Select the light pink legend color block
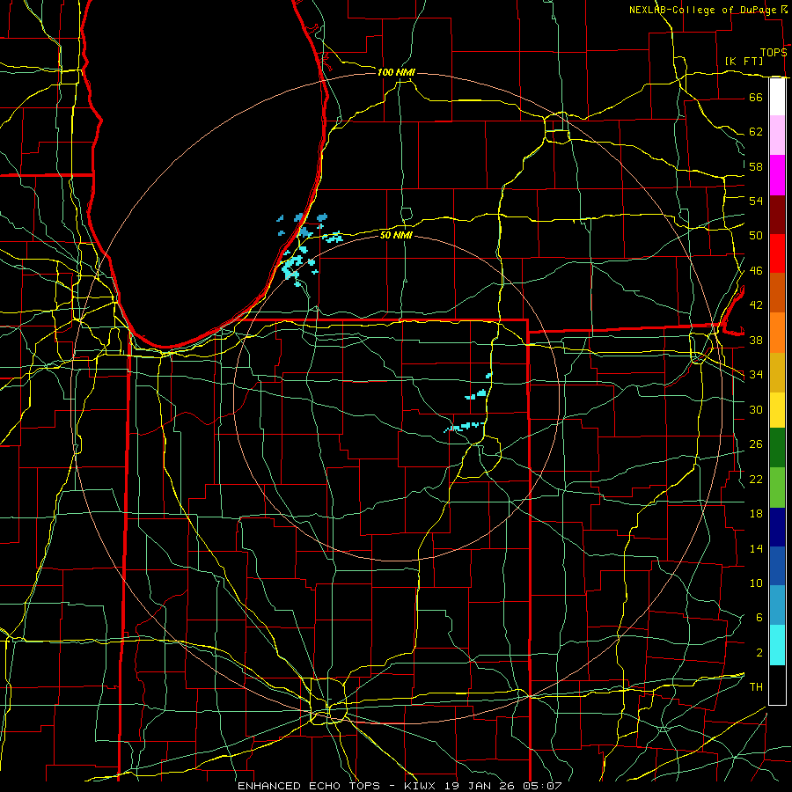 tap(777, 135)
